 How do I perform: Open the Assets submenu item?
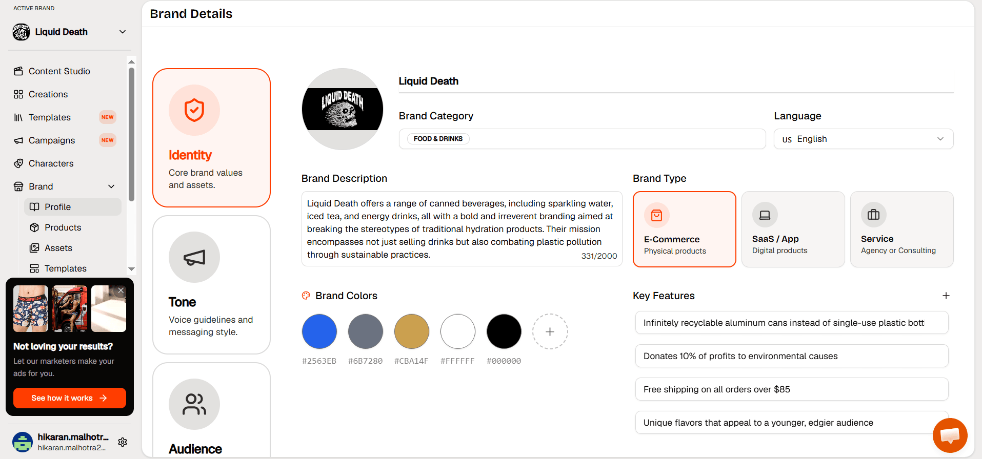[73, 248]
